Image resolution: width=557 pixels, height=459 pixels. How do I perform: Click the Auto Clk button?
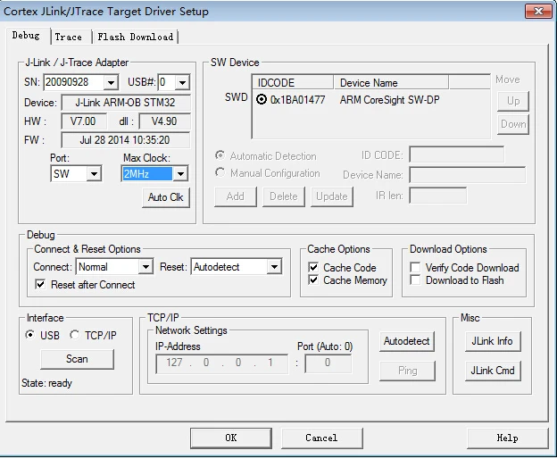[166, 197]
